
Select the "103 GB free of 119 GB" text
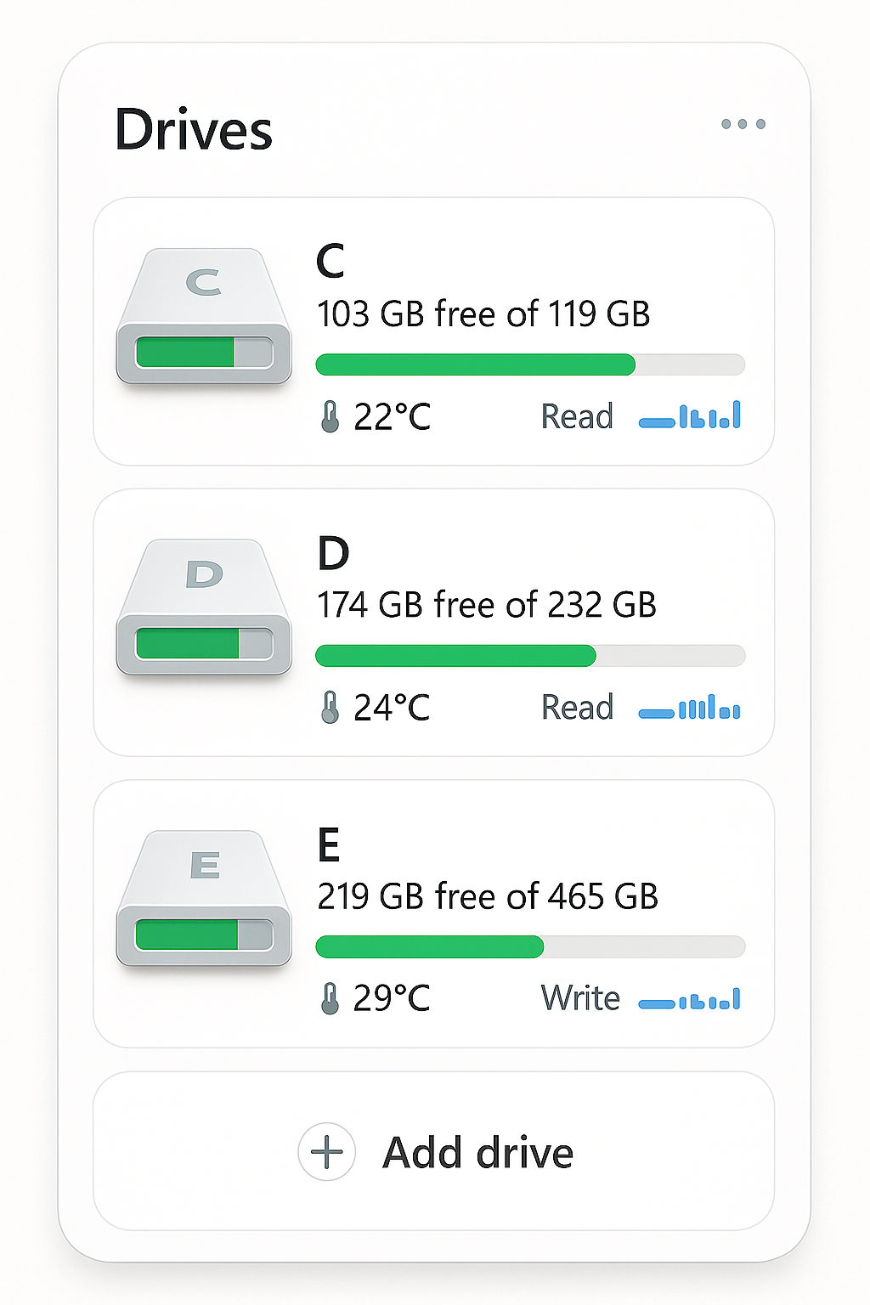coord(483,314)
